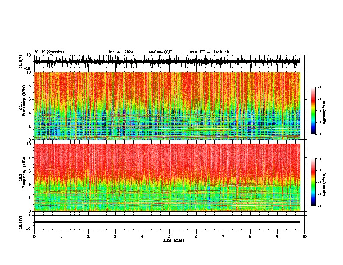This screenshot has width=343, height=265.
Task: Click the ch.1 spectrogram panel
Action: (x=167, y=106)
